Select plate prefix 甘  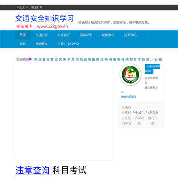point(131,59)
